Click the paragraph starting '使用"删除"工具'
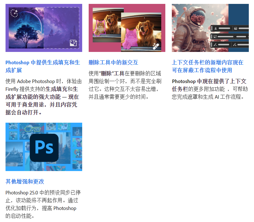This screenshot has width=254, height=222. pyautogui.click(x=125, y=85)
